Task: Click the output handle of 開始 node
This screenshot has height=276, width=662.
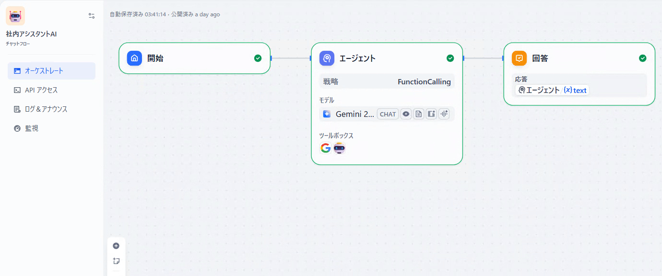Action: (x=271, y=58)
